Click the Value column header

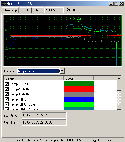[x=33, y=78]
